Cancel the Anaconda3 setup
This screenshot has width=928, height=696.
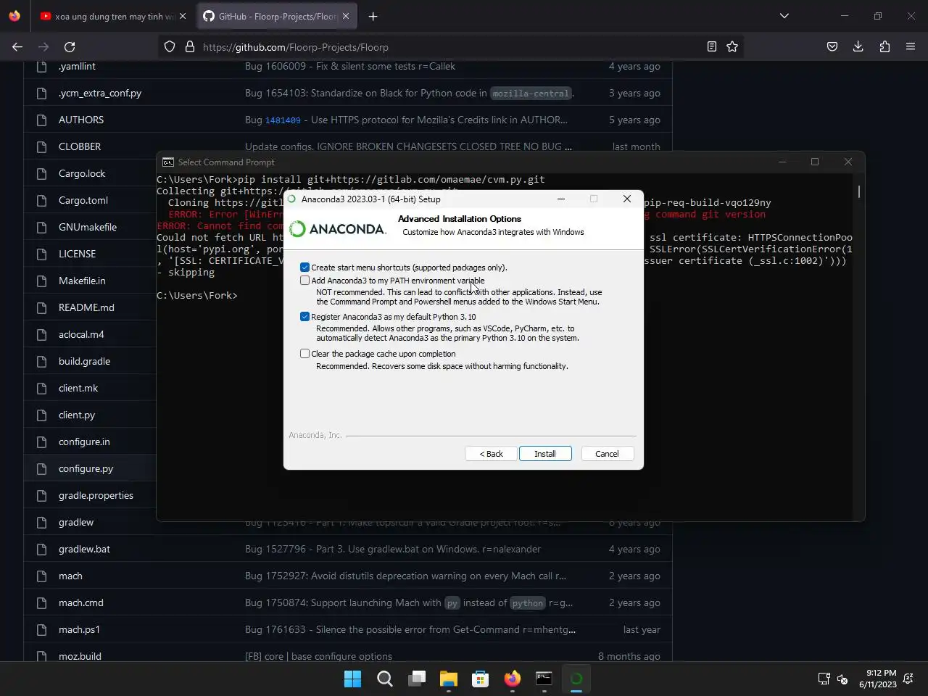coord(607,454)
